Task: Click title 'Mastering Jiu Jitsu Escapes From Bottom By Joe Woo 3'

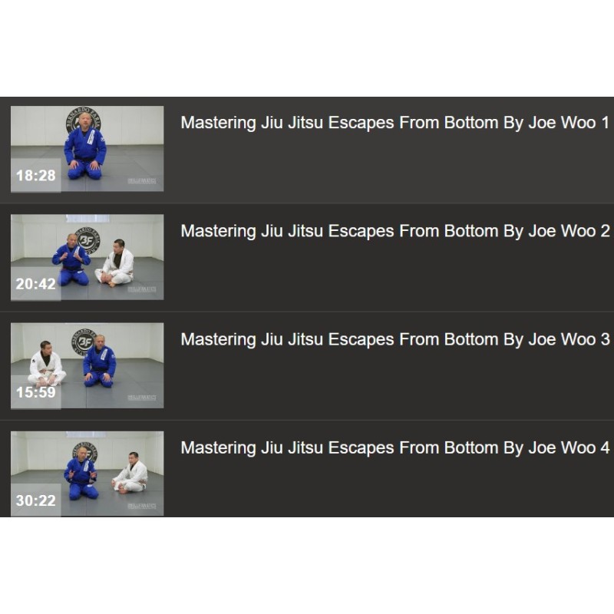Action: (x=394, y=339)
